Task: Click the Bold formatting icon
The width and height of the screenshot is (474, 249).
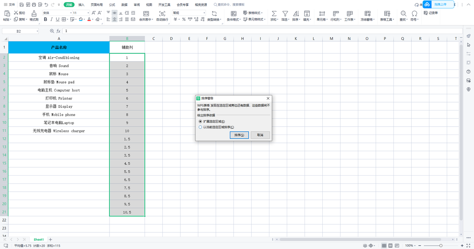Action: 46,19
